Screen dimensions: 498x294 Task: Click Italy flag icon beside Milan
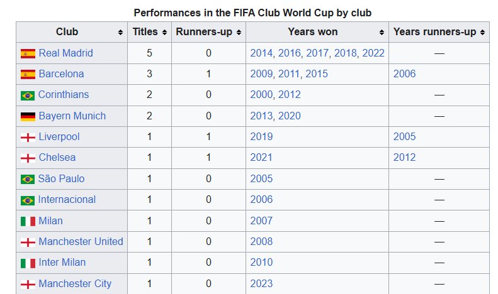tap(28, 221)
